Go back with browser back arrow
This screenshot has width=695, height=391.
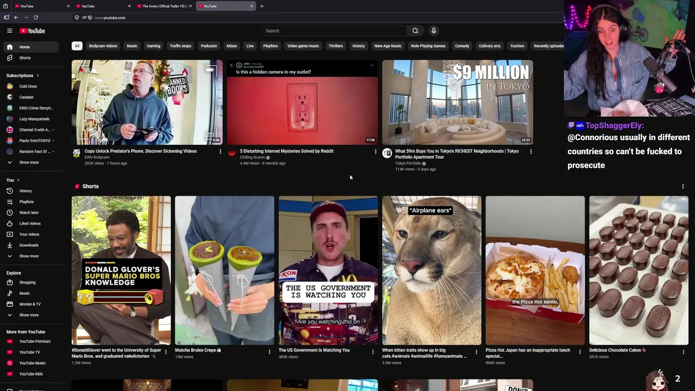coord(16,17)
